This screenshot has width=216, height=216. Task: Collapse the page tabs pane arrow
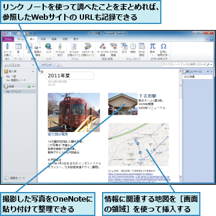212,71
